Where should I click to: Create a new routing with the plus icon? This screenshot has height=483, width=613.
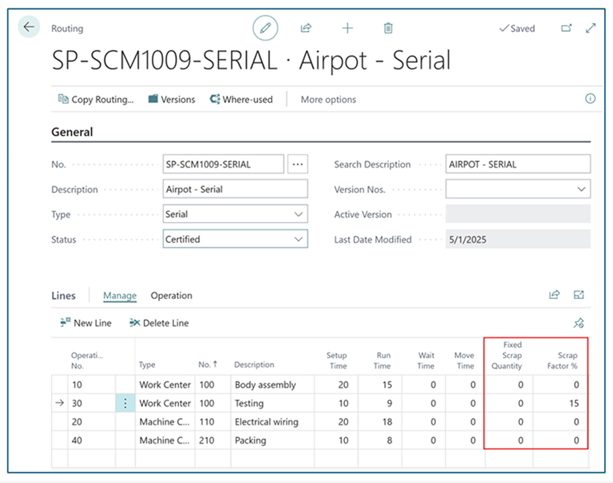[x=347, y=28]
